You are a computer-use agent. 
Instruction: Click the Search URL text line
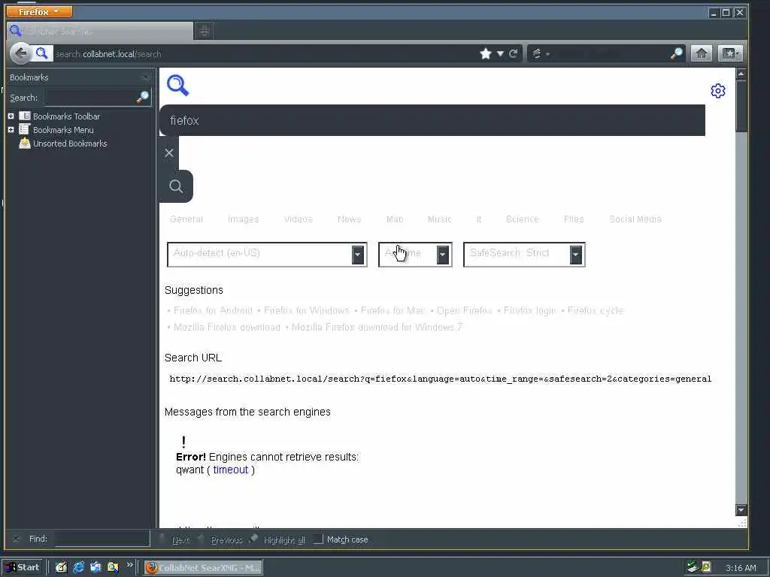tap(441, 379)
